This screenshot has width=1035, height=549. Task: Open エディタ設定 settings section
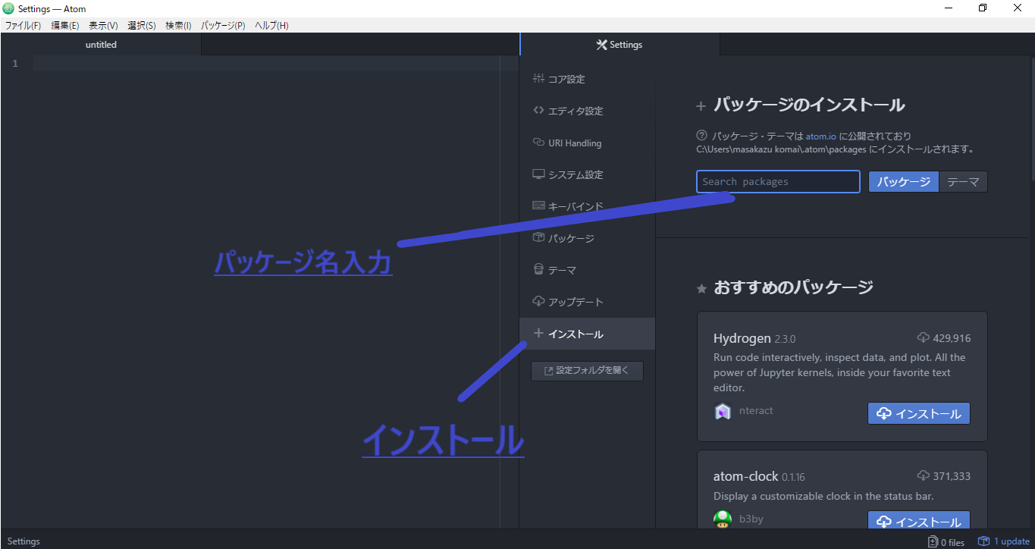pos(587,111)
